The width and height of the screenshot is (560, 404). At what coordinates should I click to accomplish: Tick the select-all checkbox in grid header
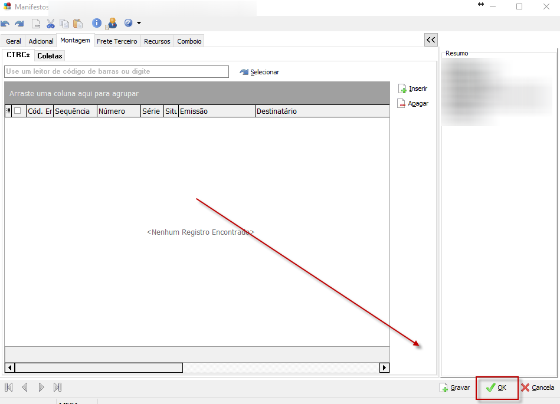coord(18,111)
